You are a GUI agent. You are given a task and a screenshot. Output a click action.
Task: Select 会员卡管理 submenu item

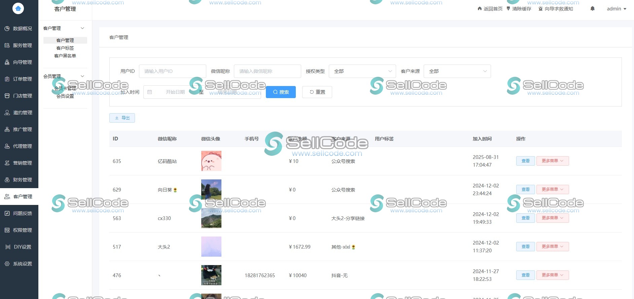click(x=65, y=88)
